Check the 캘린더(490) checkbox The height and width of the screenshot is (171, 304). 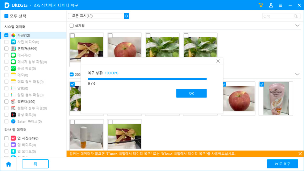point(6,101)
